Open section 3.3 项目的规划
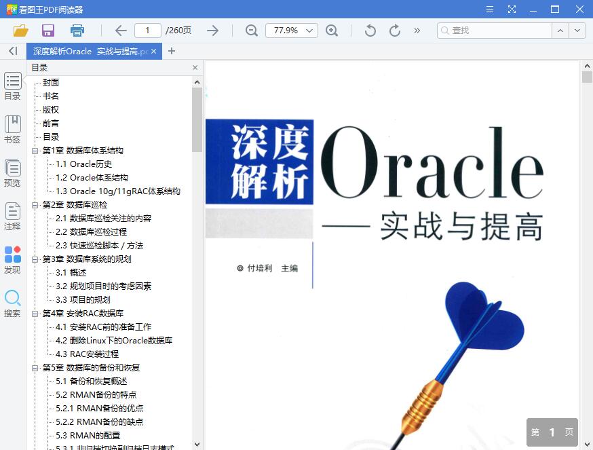Screen dimensions: 593x450 (x=83, y=300)
